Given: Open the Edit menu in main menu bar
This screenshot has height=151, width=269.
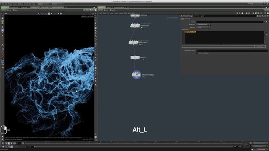Looking at the screenshot, I should 6,4.
